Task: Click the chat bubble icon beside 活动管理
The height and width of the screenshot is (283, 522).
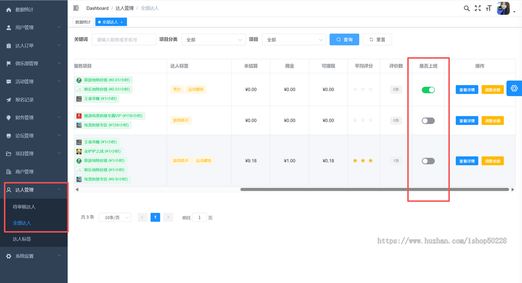Action: pyautogui.click(x=9, y=82)
